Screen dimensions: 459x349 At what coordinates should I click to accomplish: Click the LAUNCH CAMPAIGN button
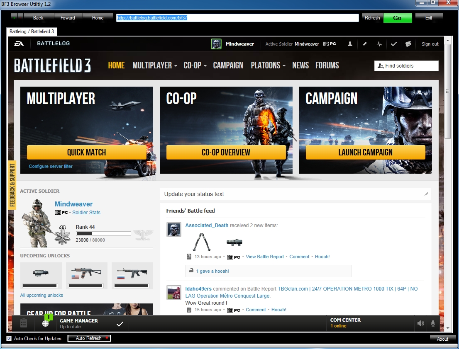[x=365, y=152]
